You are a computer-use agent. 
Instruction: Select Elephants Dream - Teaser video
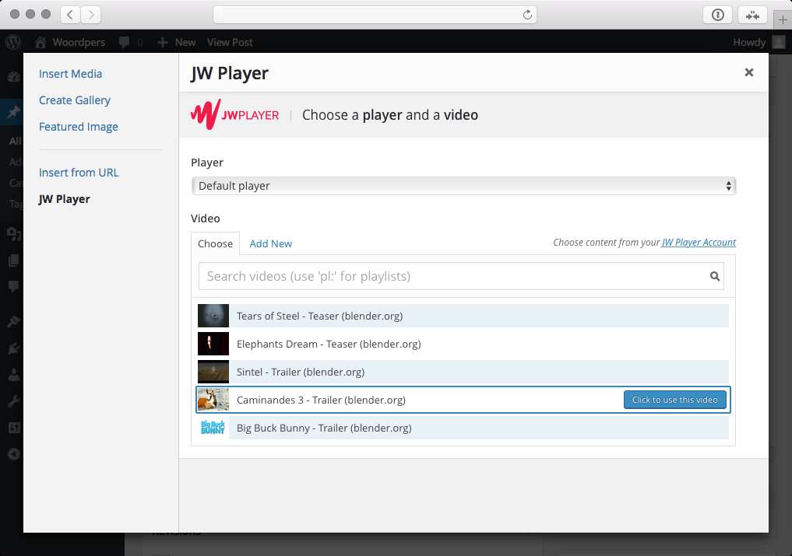(x=463, y=344)
